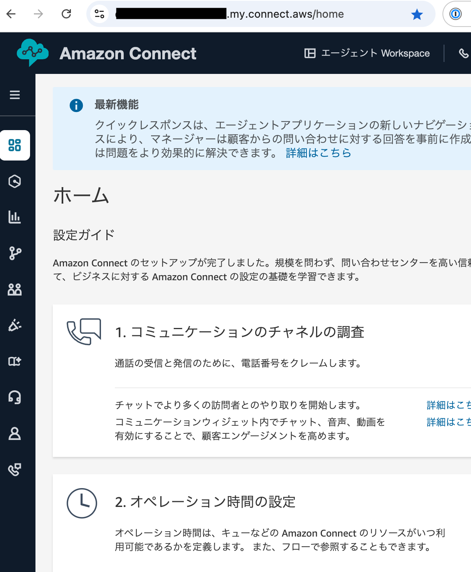471x572 pixels.
Task: Click the 詳細はこちら link beside コミュニケーションウィジェット
Action: click(449, 422)
